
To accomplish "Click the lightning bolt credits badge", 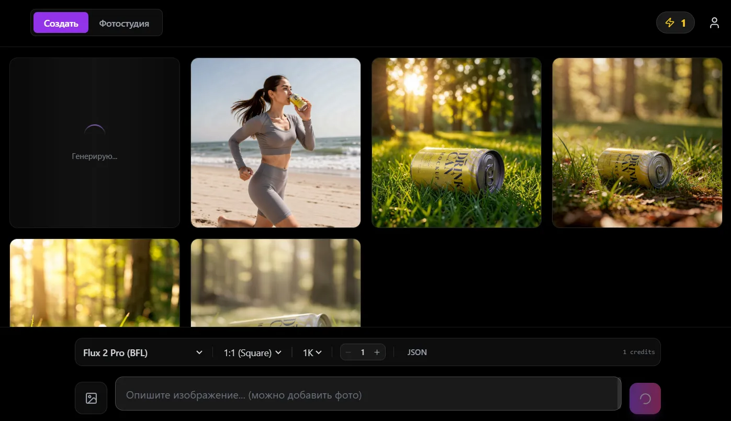I will (x=675, y=23).
